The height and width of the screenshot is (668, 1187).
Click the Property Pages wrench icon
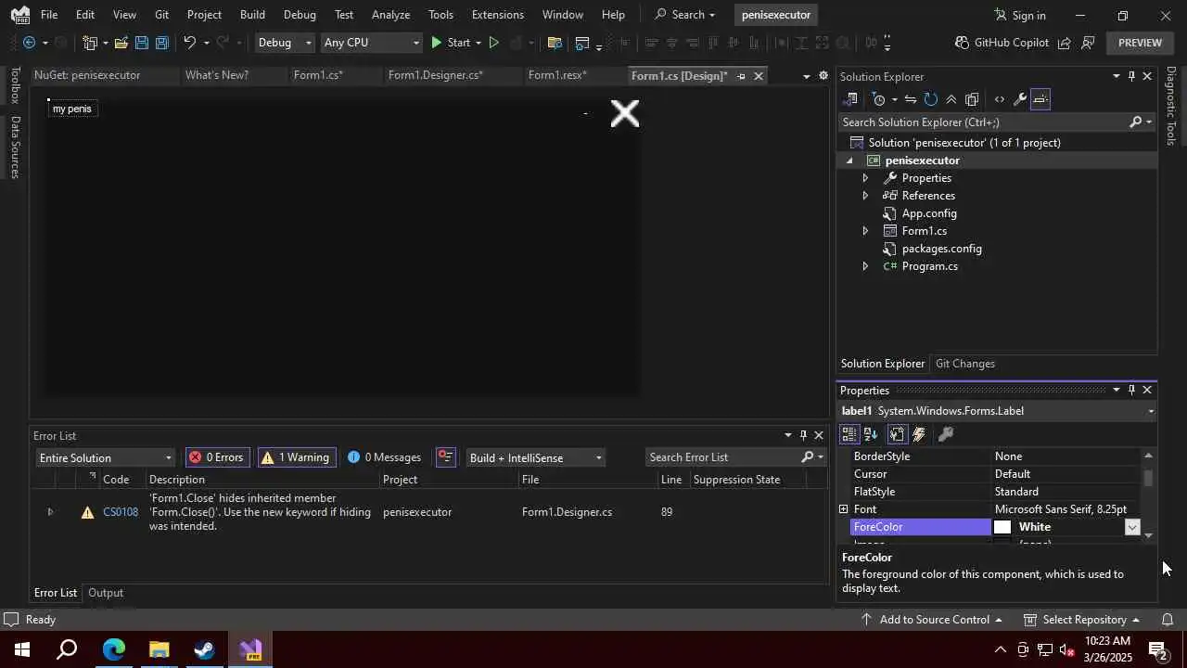coord(946,434)
